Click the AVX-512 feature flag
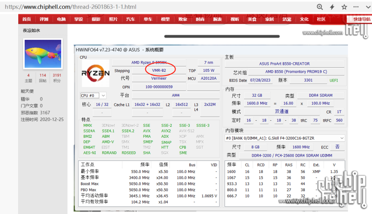The width and height of the screenshot is (372, 214). 187,131
